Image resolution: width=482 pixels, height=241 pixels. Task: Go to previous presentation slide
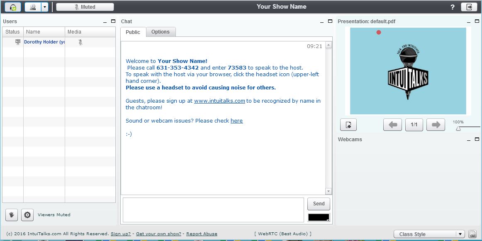[392, 125]
